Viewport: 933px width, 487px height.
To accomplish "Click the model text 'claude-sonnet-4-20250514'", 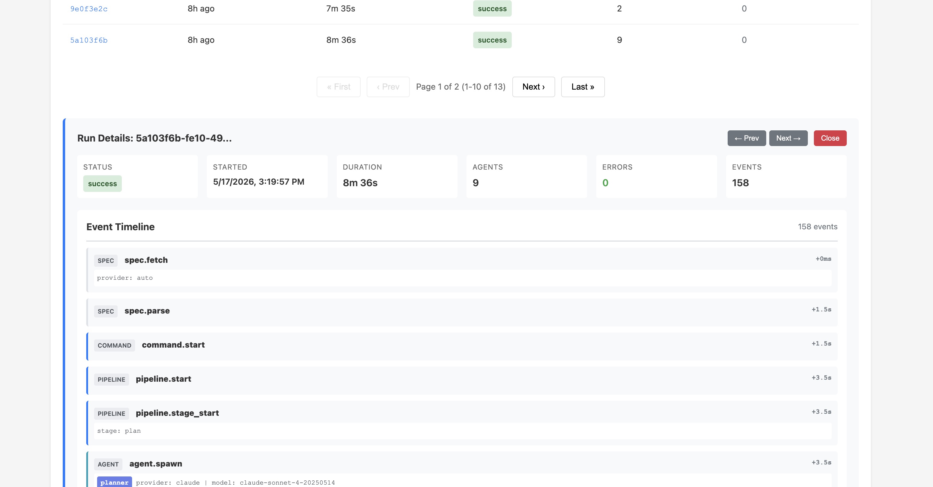I will 287,483.
